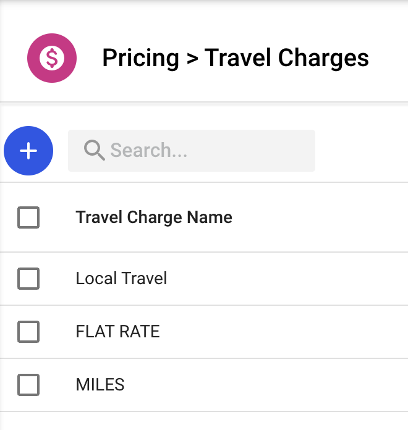Click the pink dollar Pricing icon

[x=52, y=58]
